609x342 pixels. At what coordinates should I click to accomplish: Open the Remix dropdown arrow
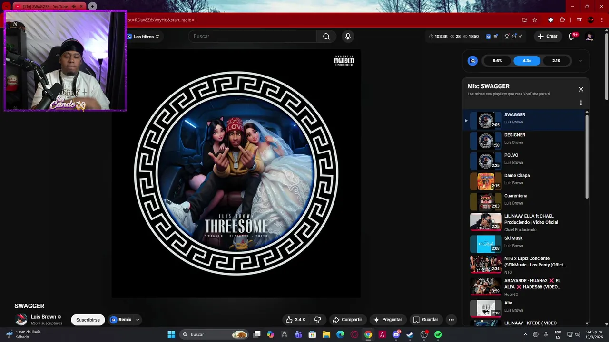coord(138,320)
